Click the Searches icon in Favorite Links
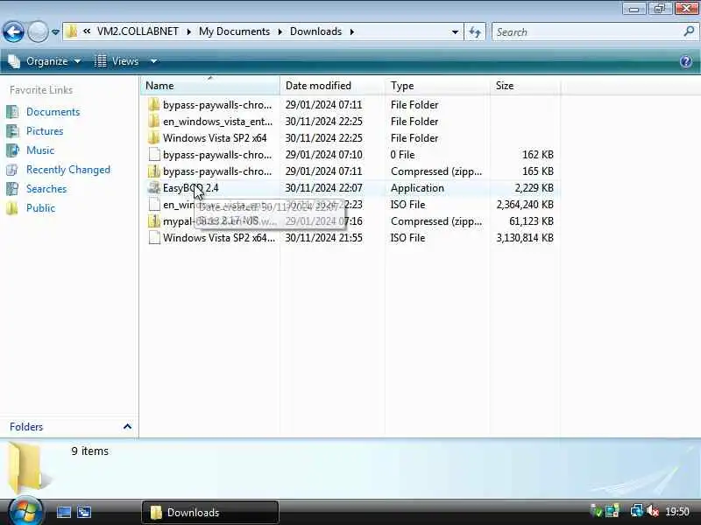This screenshot has width=701, height=525. click(x=12, y=189)
